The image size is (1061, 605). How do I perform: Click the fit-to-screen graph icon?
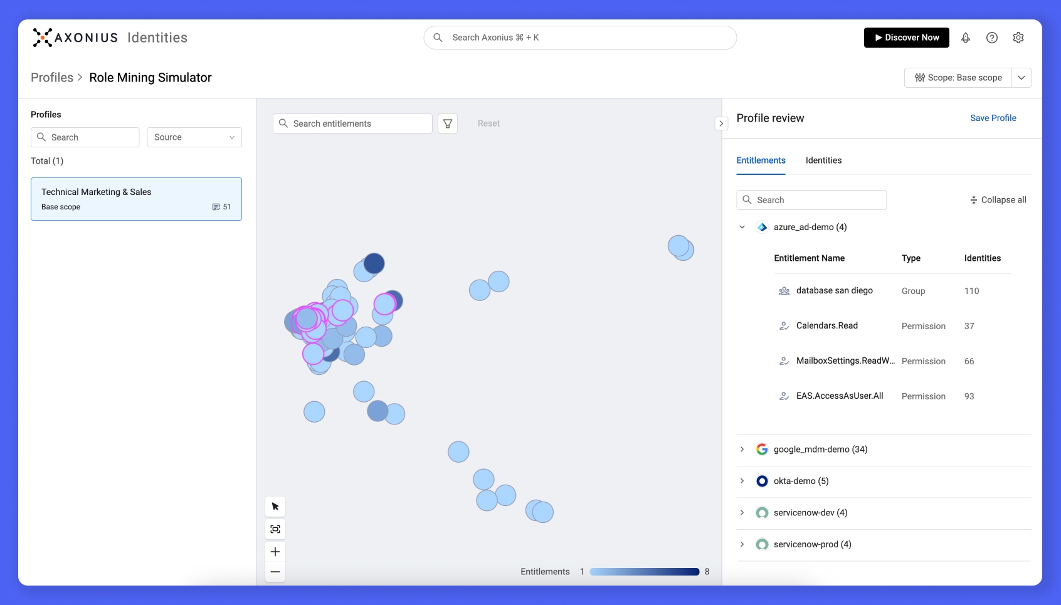tap(275, 529)
